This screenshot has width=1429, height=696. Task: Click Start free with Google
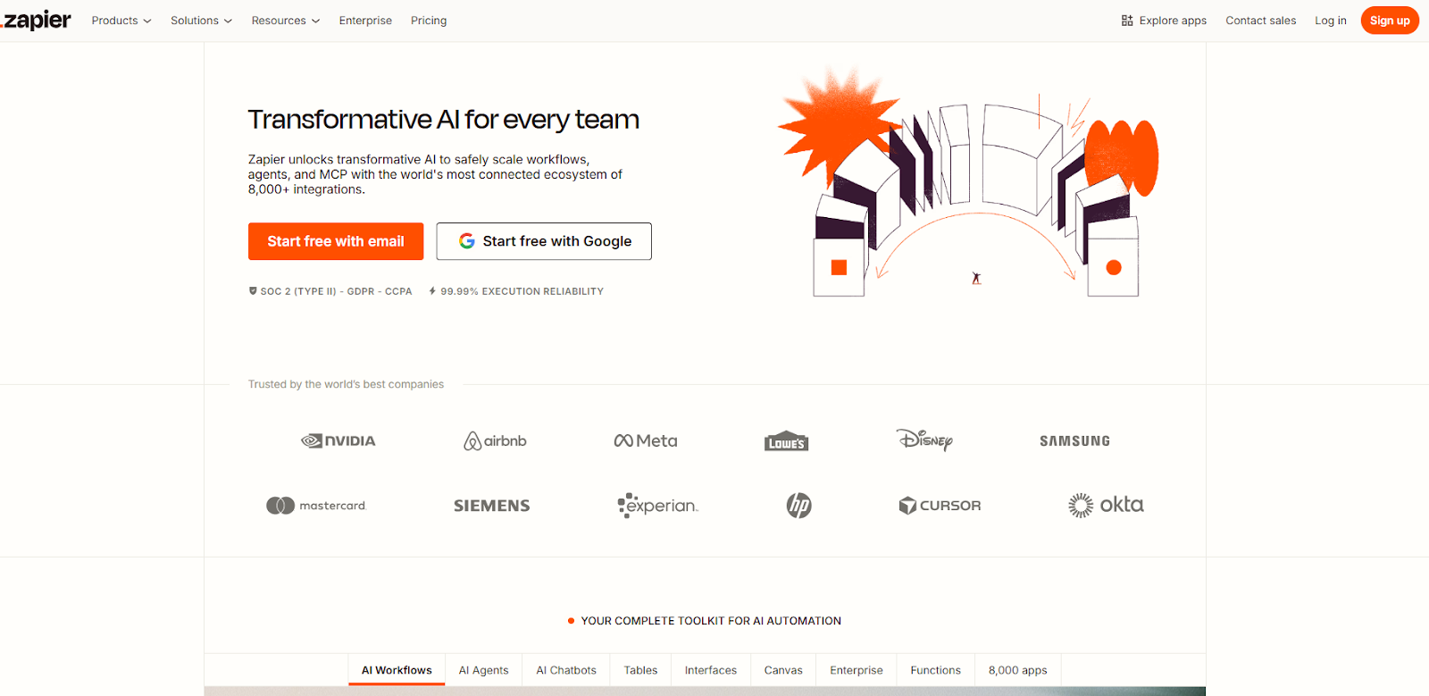click(x=544, y=241)
